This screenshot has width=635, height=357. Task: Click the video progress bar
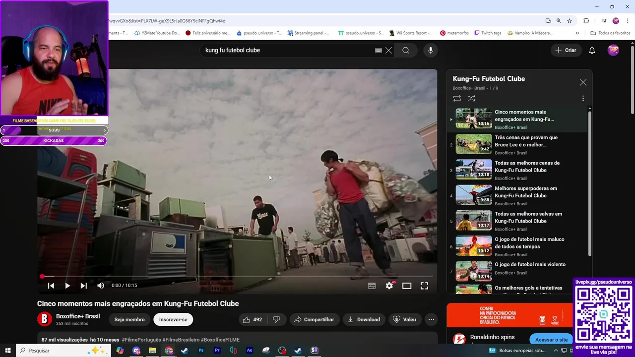coord(237,276)
